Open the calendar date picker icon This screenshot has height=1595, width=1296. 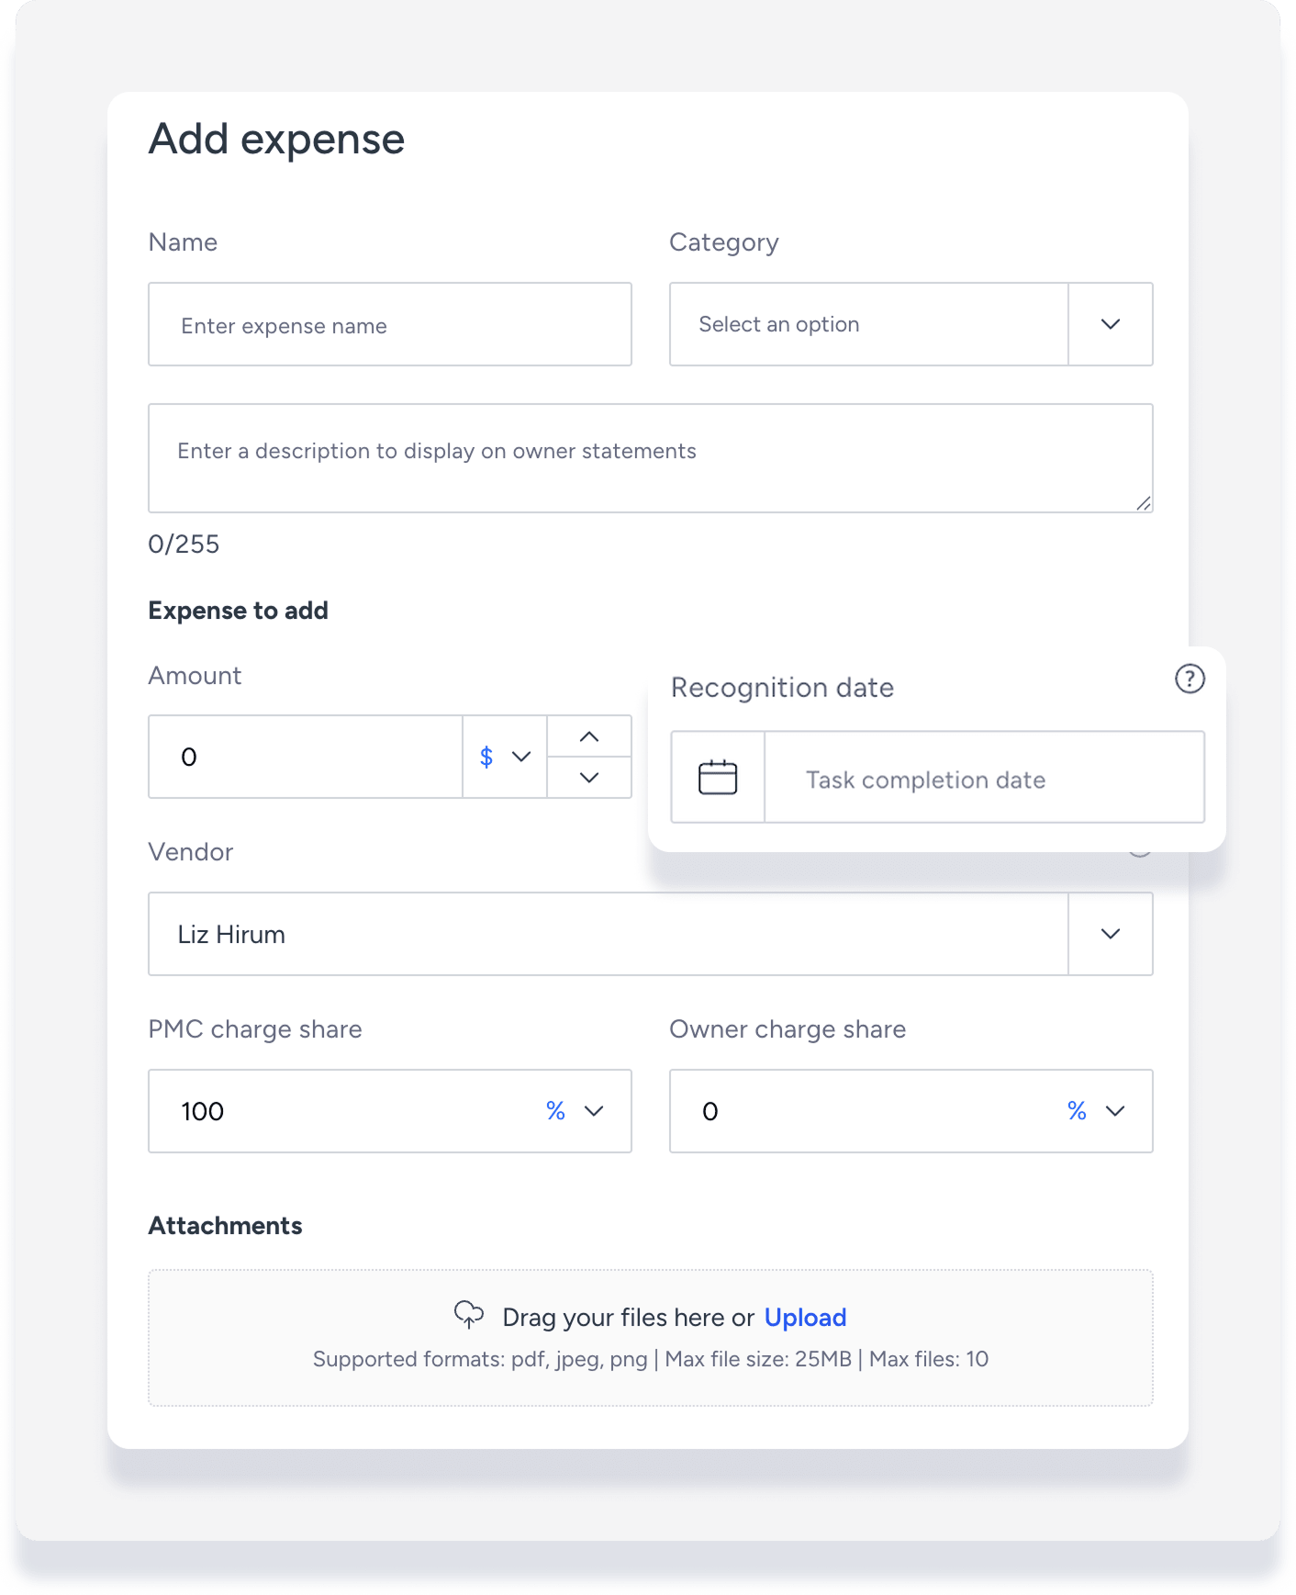718,778
